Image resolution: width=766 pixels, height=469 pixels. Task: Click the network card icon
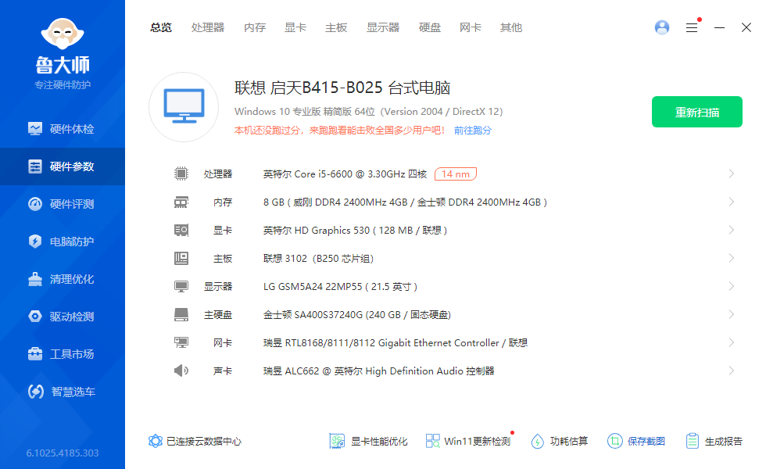(x=181, y=342)
